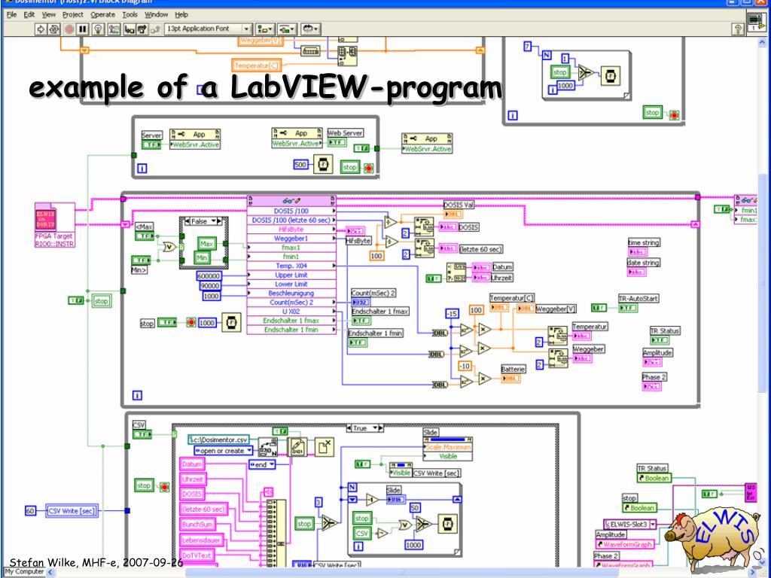Toggle the CSV boolean terminal
The height and width of the screenshot is (578, 771).
click(142, 434)
